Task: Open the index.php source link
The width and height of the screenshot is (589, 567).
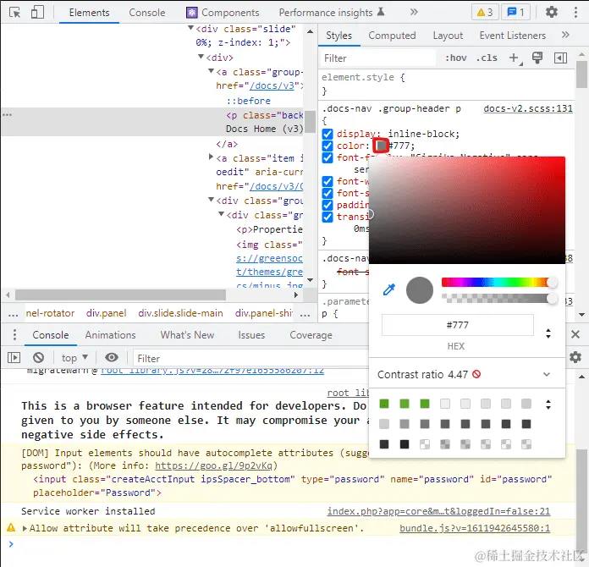Action: click(x=438, y=511)
